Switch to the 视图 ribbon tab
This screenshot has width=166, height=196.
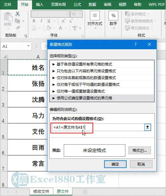(x=122, y=5)
